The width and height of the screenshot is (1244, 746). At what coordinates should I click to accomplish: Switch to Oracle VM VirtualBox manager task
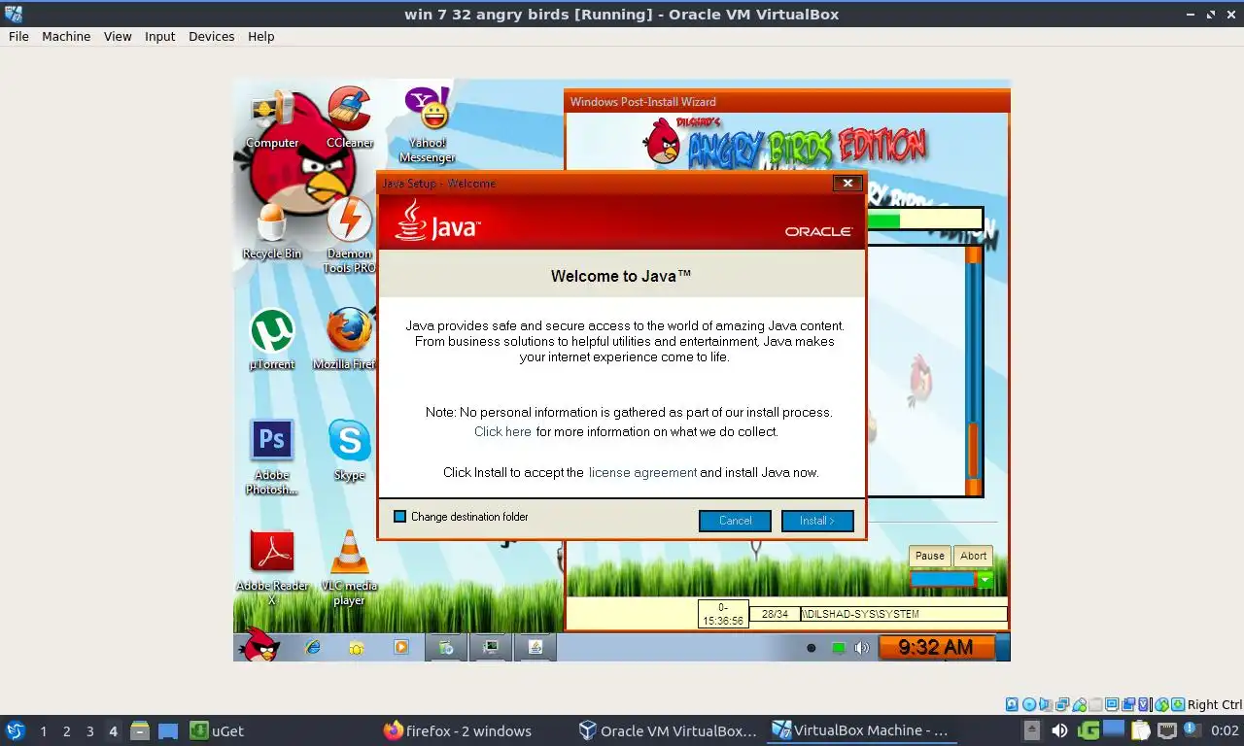[668, 730]
